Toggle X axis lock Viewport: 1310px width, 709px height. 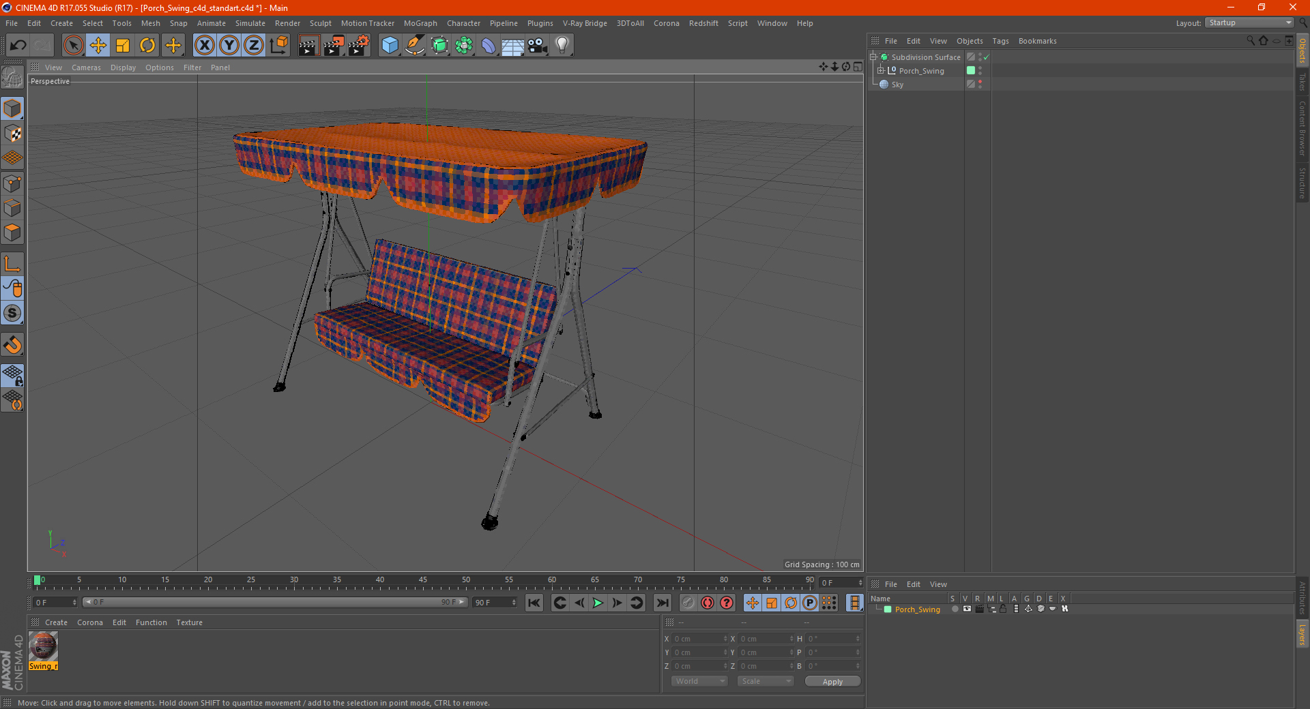tap(204, 46)
